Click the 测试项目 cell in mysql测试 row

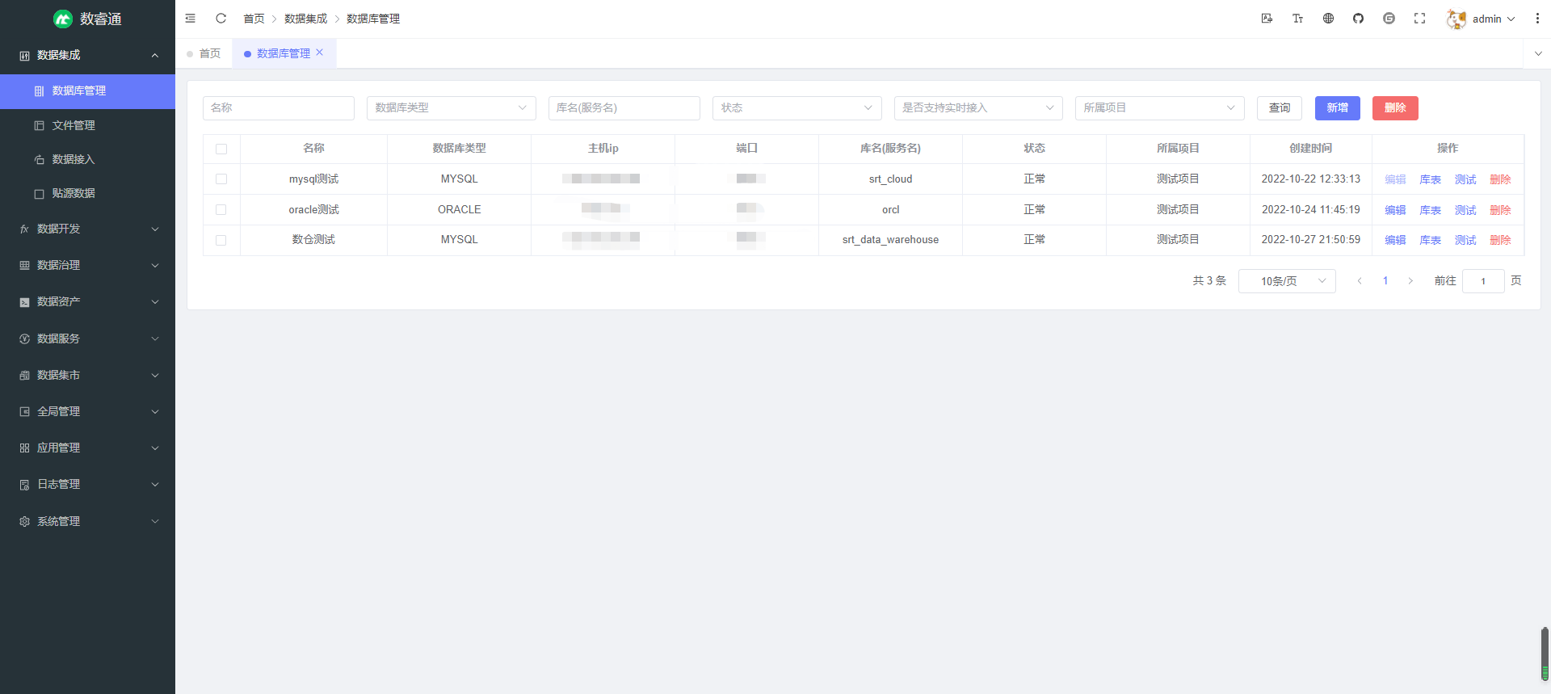click(x=1178, y=179)
